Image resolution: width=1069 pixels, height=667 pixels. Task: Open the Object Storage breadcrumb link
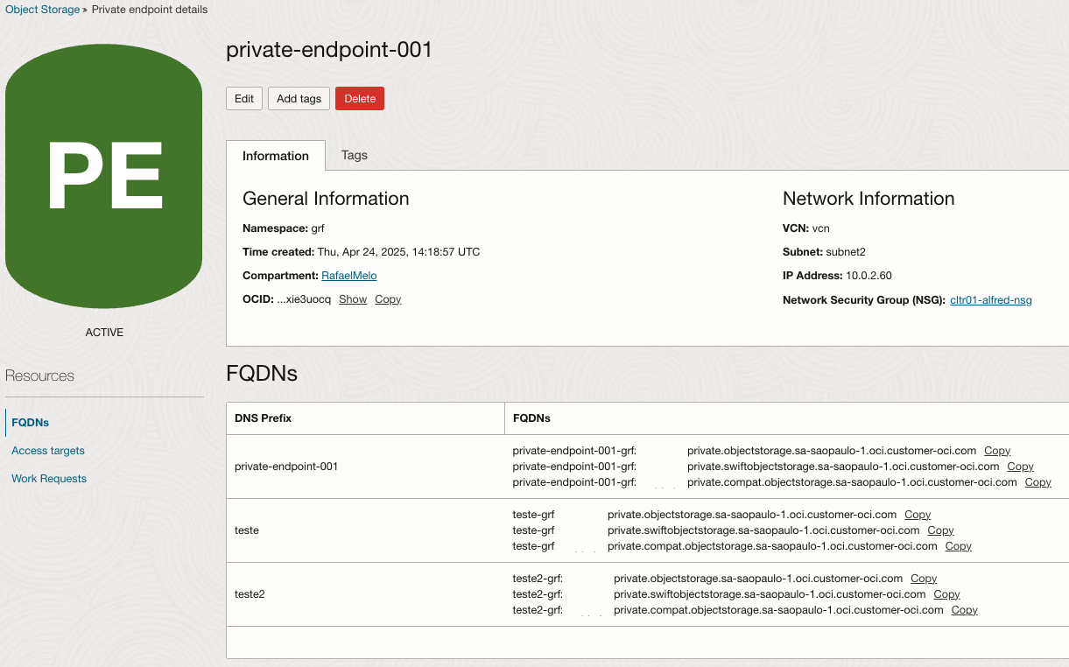(x=42, y=9)
